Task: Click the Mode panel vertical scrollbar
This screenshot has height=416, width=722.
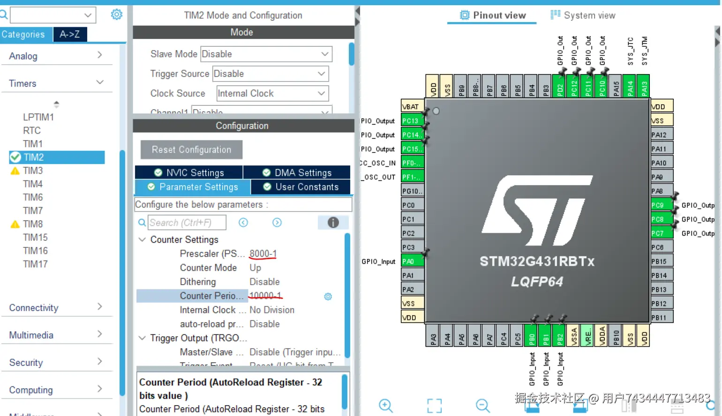Action: click(x=352, y=54)
